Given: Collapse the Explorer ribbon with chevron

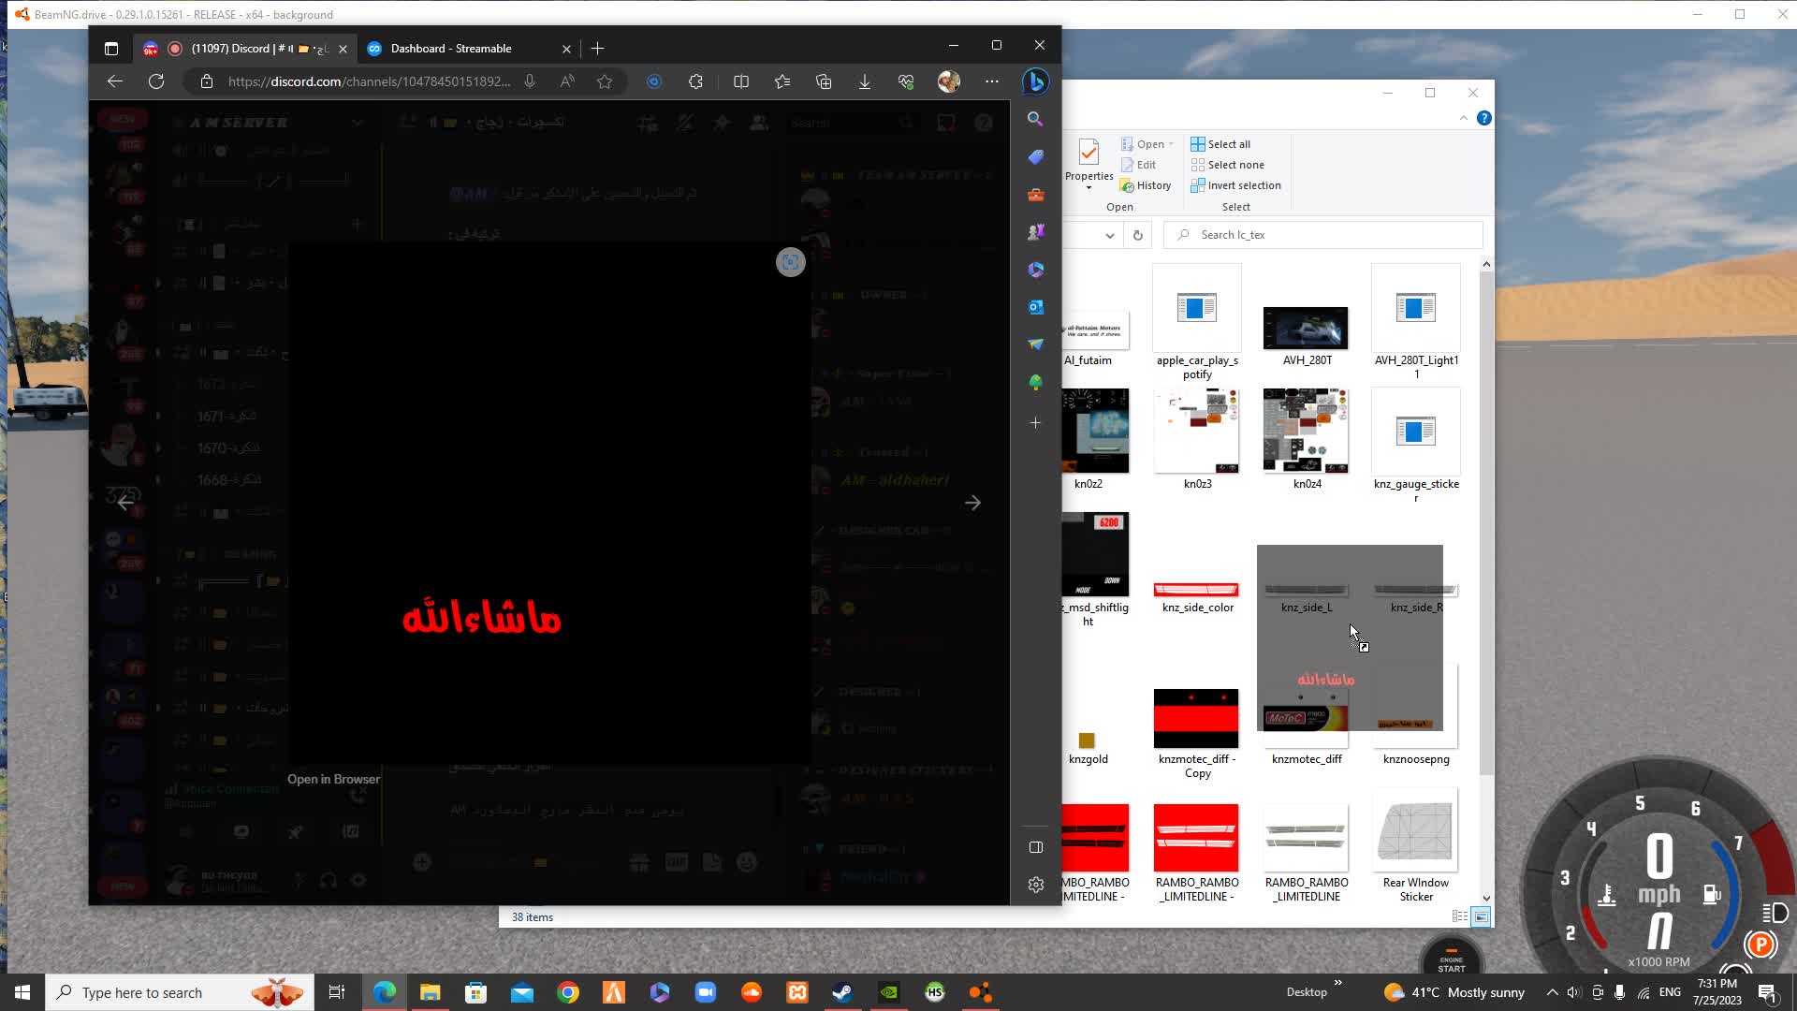Looking at the screenshot, I should pos(1464,118).
